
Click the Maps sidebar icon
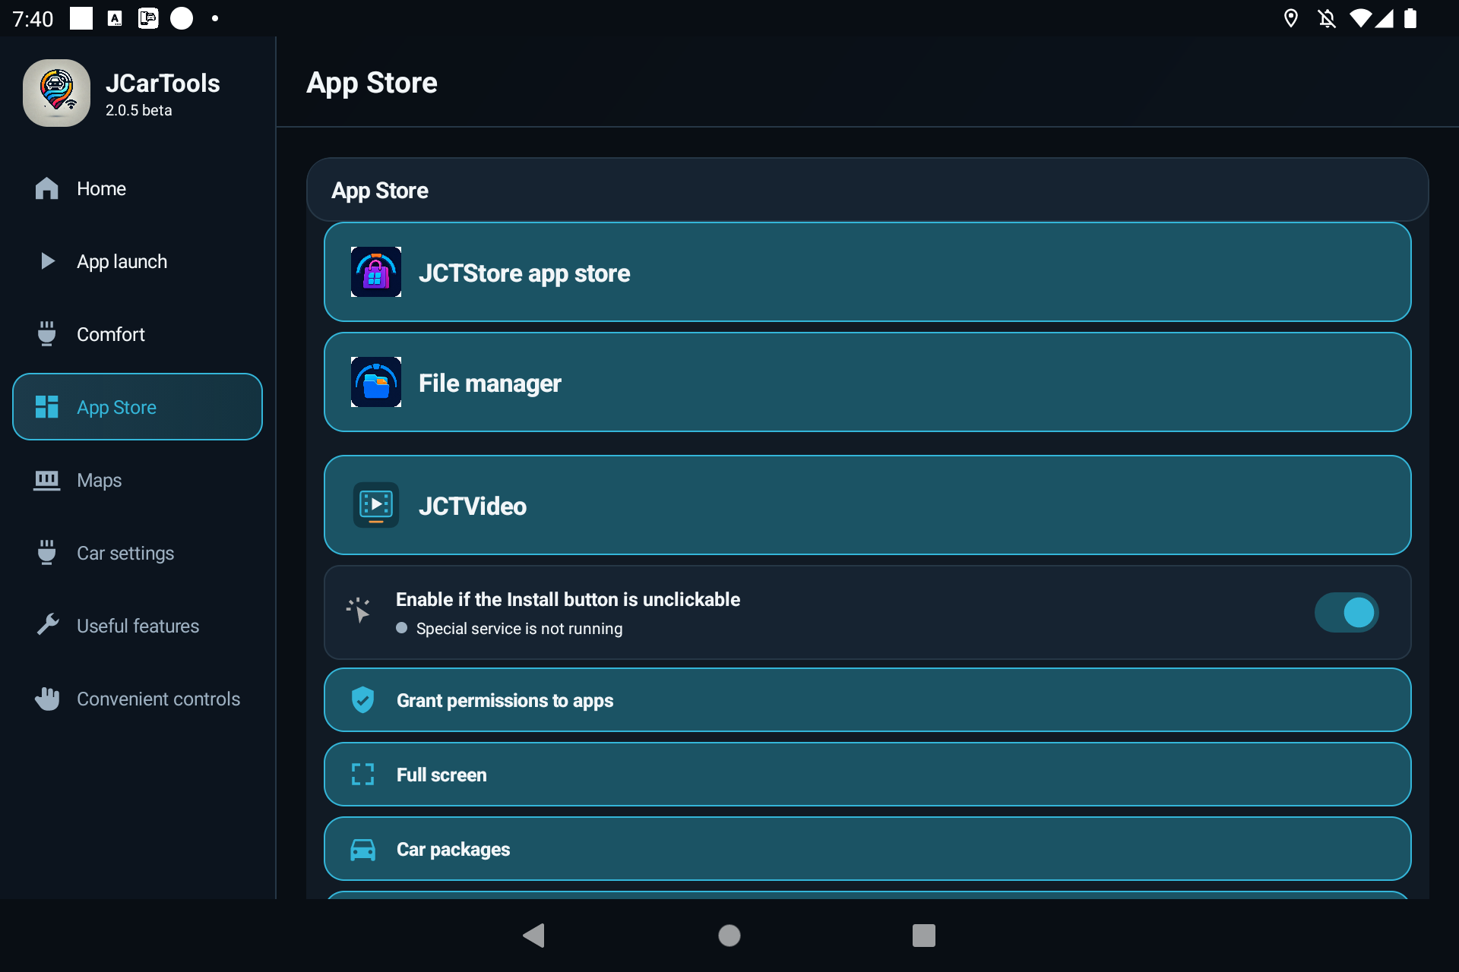click(46, 480)
